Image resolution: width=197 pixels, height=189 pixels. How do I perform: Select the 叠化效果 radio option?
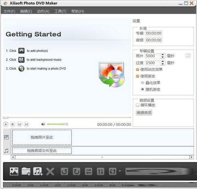[142, 83]
